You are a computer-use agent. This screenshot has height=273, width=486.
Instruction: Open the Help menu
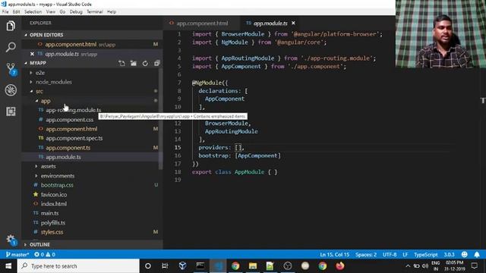[x=112, y=12]
